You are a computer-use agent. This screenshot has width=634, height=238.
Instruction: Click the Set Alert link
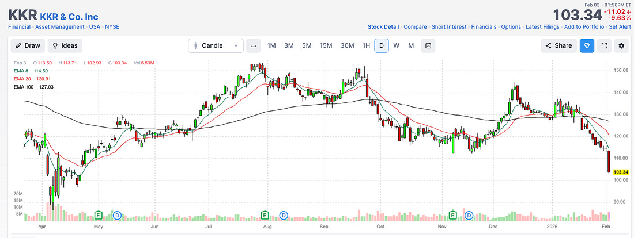click(619, 26)
